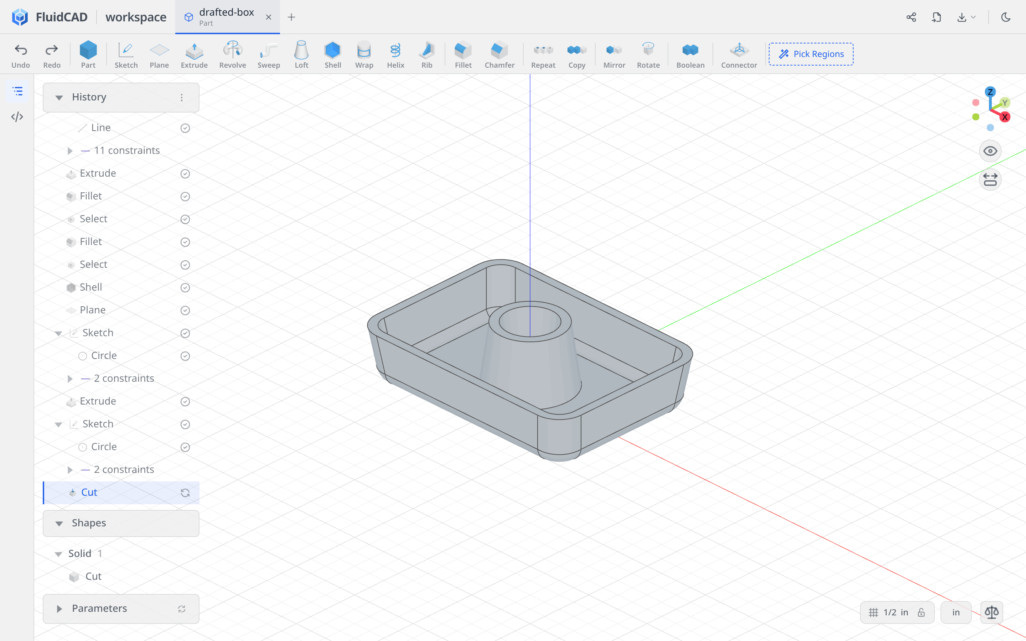Select the Shell tool in toolbar
The image size is (1026, 641).
(333, 55)
